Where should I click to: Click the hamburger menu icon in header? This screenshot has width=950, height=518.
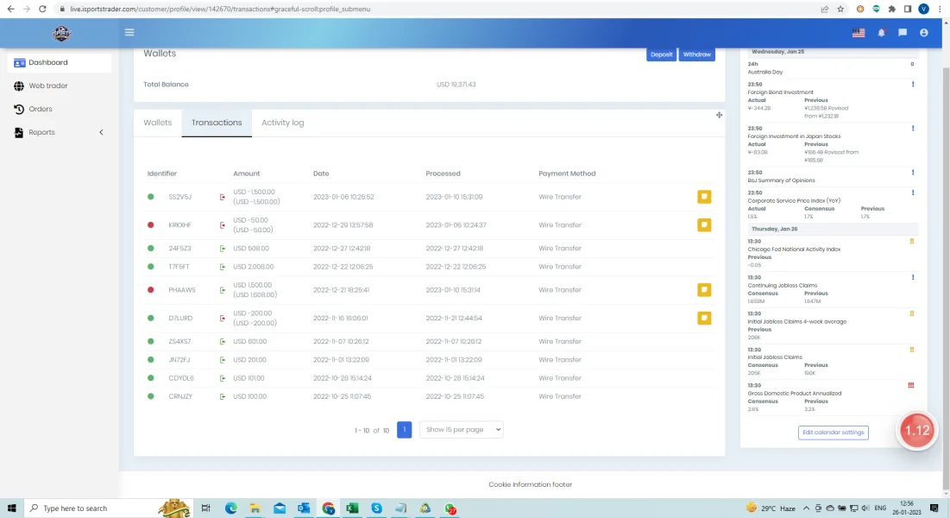[x=129, y=33]
